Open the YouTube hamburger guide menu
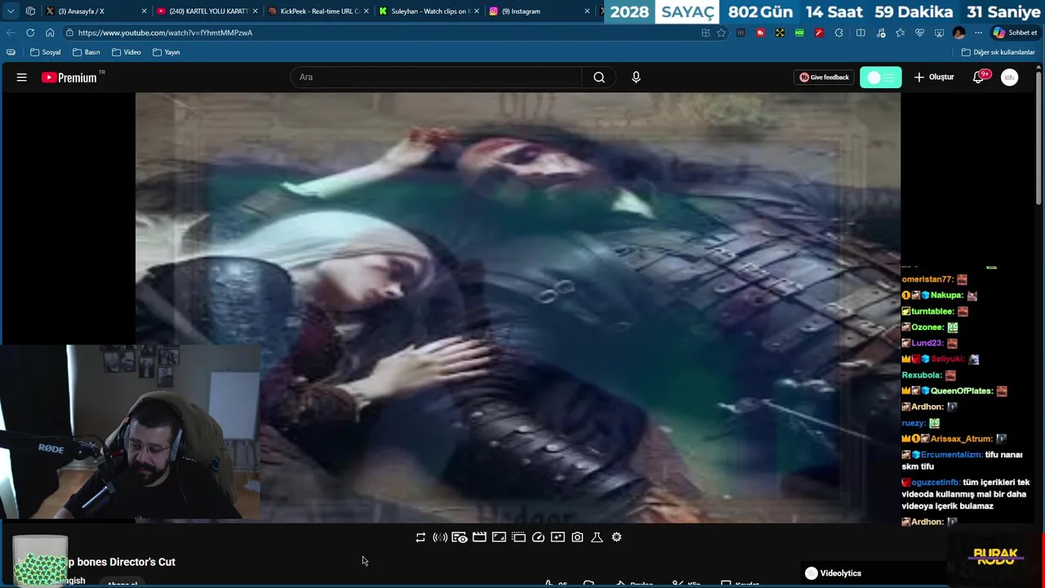The height and width of the screenshot is (588, 1045). 22,78
